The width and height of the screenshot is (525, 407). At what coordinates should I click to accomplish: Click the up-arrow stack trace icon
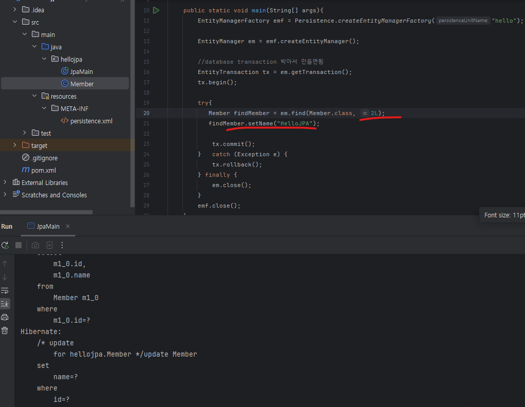pyautogui.click(x=5, y=264)
